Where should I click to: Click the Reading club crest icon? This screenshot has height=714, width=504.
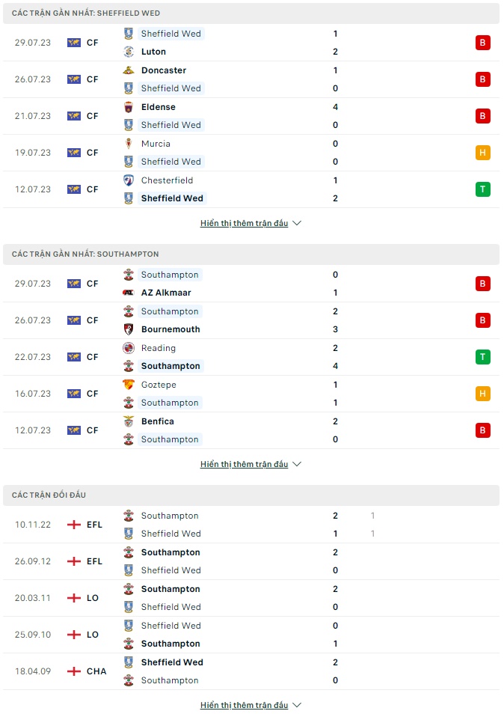click(129, 348)
